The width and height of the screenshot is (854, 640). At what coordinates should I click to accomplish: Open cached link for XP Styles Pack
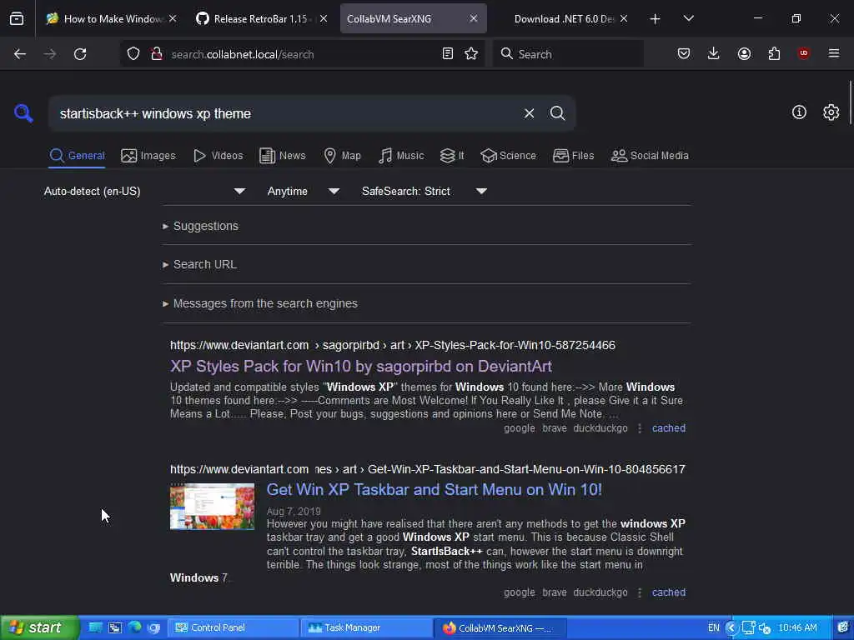669,428
